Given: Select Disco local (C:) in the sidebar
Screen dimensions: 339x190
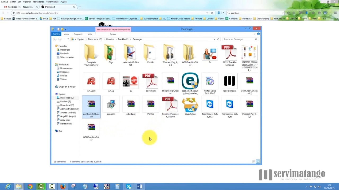Looking at the screenshot, I should pyautogui.click(x=67, y=98).
